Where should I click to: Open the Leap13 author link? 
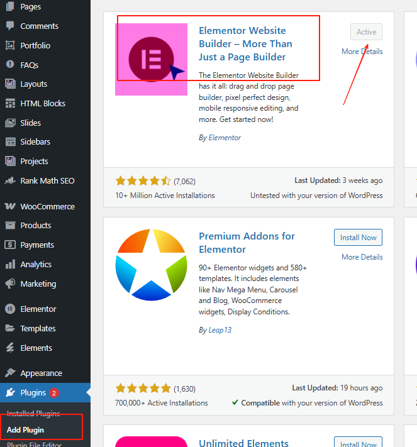point(220,330)
